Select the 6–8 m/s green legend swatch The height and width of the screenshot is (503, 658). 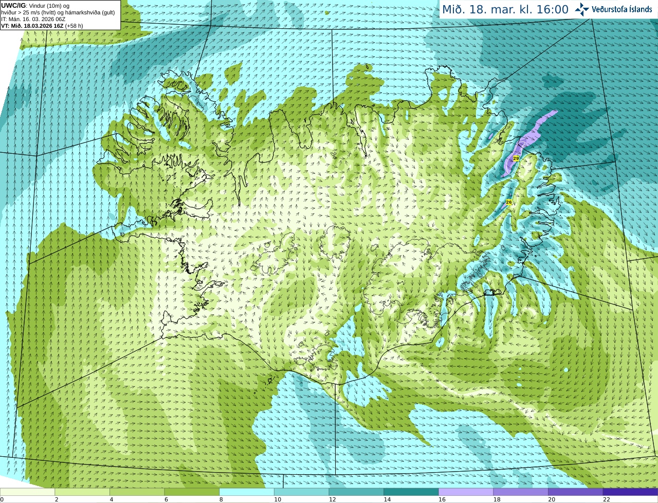tap(192, 492)
